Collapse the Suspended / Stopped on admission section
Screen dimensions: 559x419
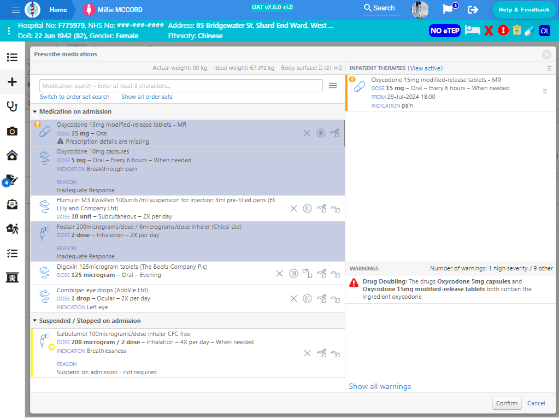coord(35,321)
